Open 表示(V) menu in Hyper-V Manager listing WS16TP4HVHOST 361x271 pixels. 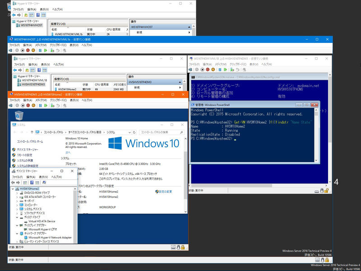click(44, 9)
